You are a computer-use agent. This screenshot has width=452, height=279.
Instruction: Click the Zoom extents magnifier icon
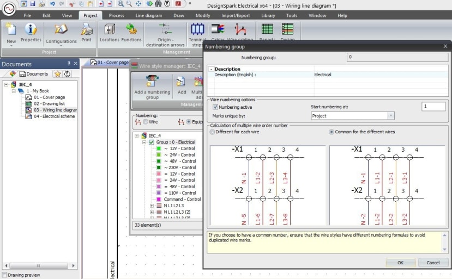pos(120,4)
